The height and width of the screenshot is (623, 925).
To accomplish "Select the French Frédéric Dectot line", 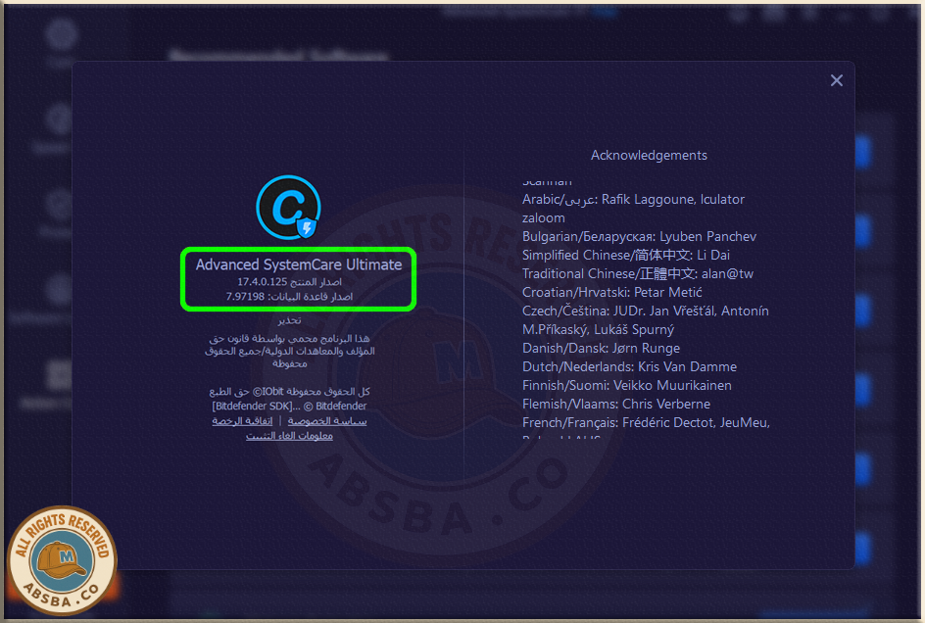I will point(646,423).
